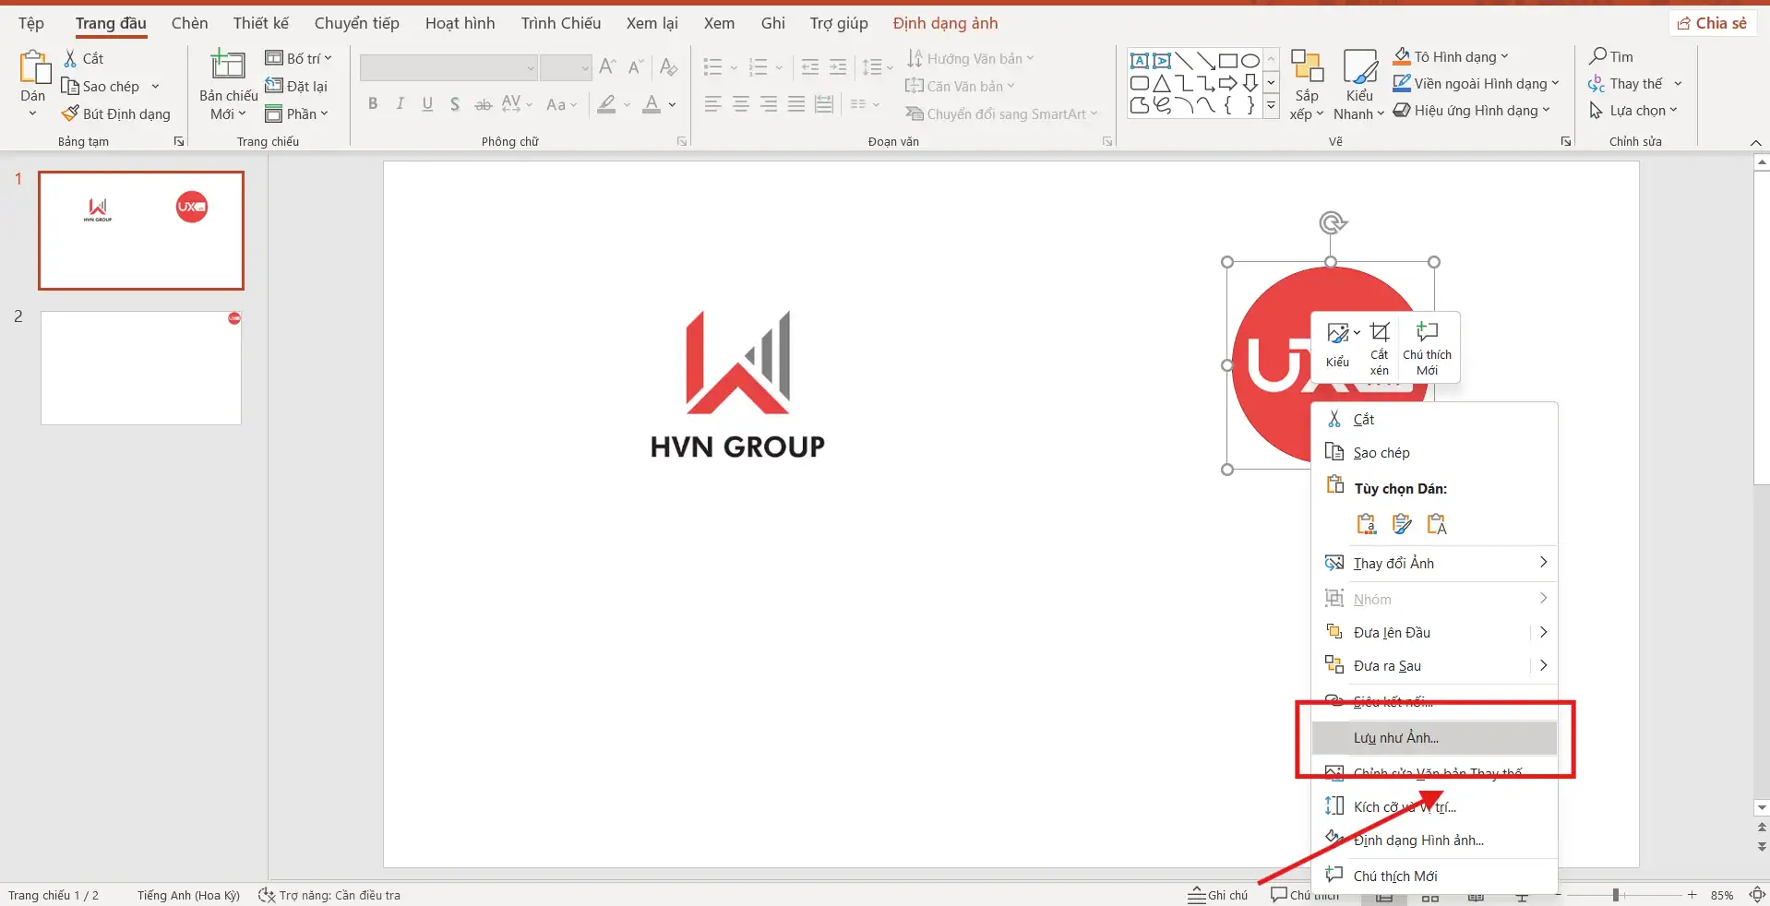Image resolution: width=1770 pixels, height=906 pixels.
Task: Open Tô Hình dạng shape fill
Action: [x=1451, y=56]
